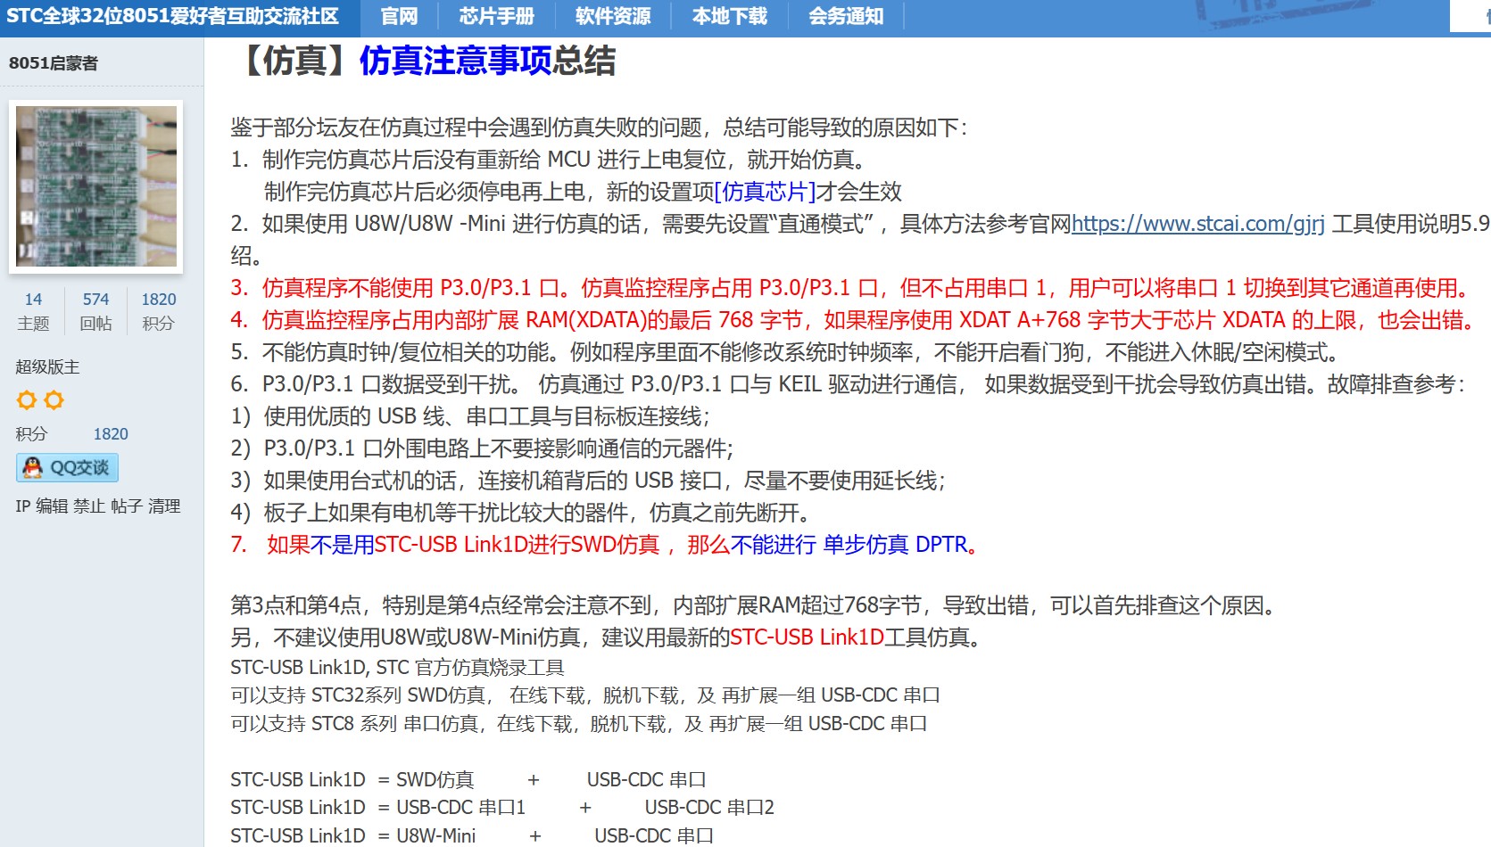Click item 5 about 时钟/复位相关的功能
1491x847 pixels.
(x=785, y=352)
